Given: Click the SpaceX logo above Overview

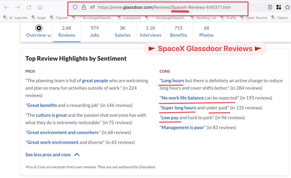Looking at the screenshot, I should point(39,28).
